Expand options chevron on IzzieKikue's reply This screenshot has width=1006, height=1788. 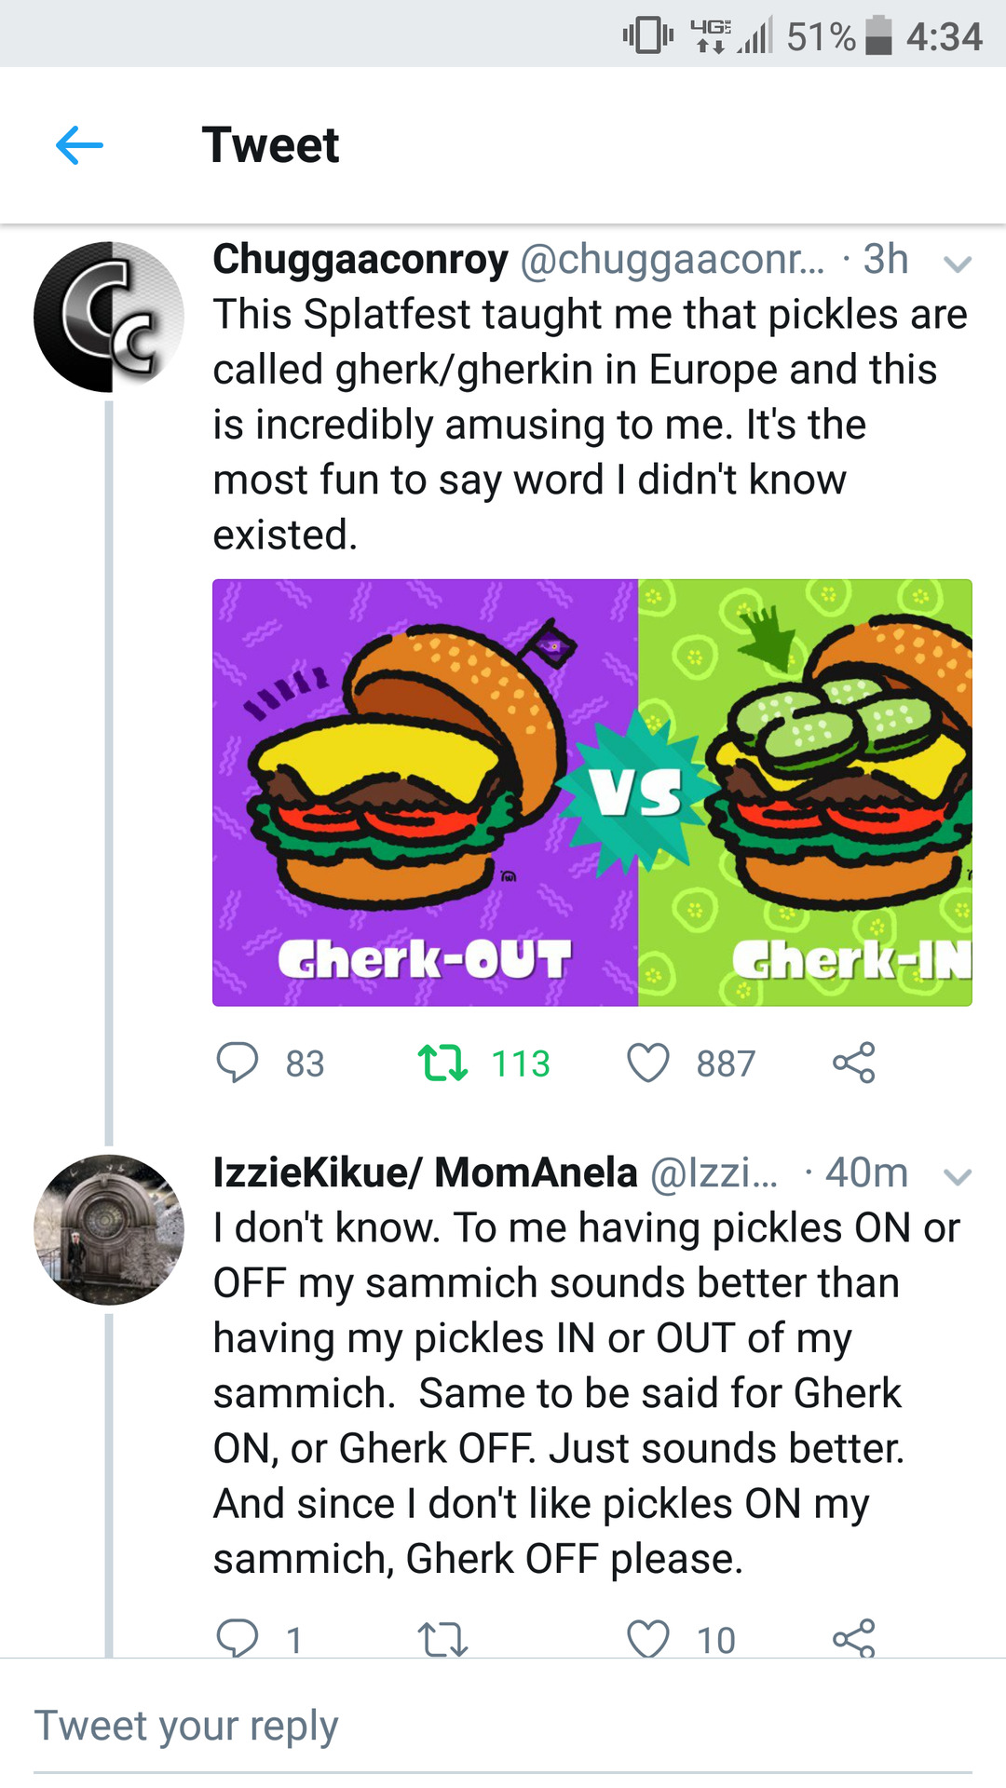(958, 1177)
